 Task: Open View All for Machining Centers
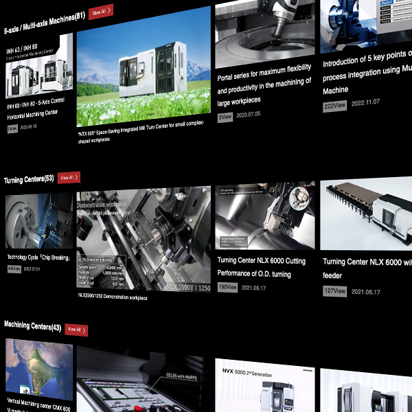click(x=76, y=330)
